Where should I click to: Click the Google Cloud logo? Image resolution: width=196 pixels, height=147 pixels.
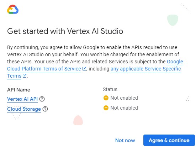(x=13, y=9)
